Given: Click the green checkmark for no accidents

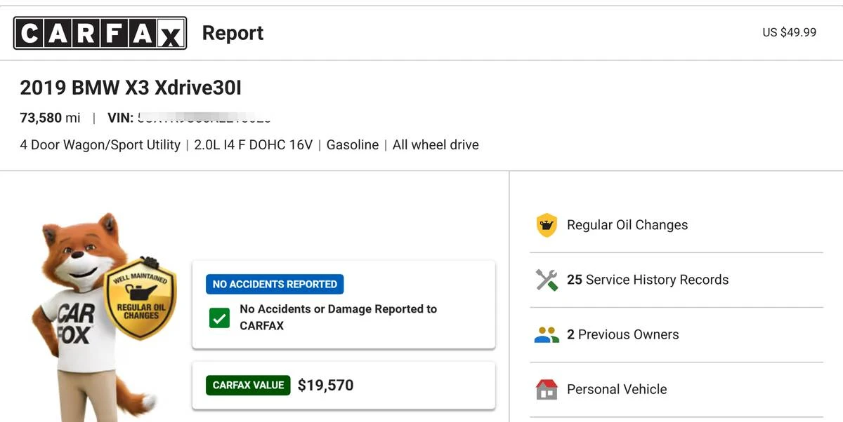Looking at the screenshot, I should pos(220,318).
